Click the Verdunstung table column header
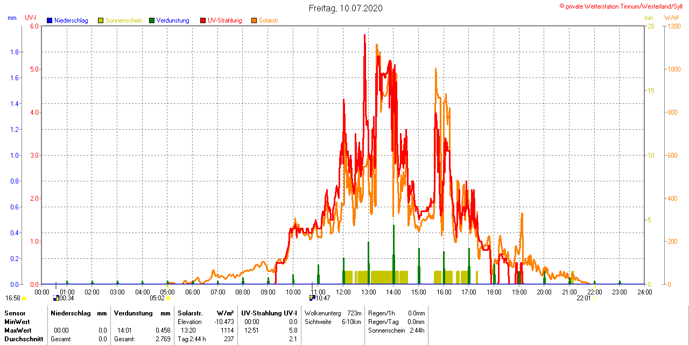The width and height of the screenshot is (689, 345). (x=135, y=313)
